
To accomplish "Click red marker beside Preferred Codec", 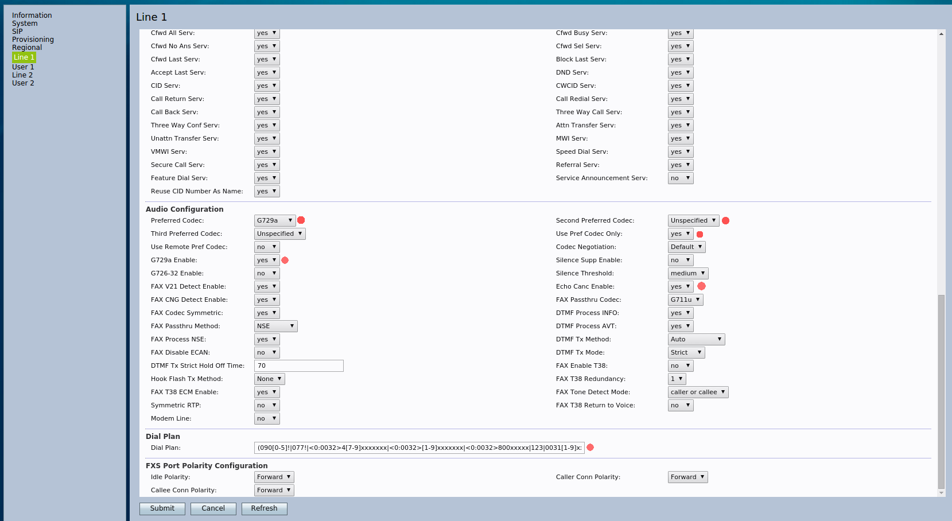I will pos(301,220).
